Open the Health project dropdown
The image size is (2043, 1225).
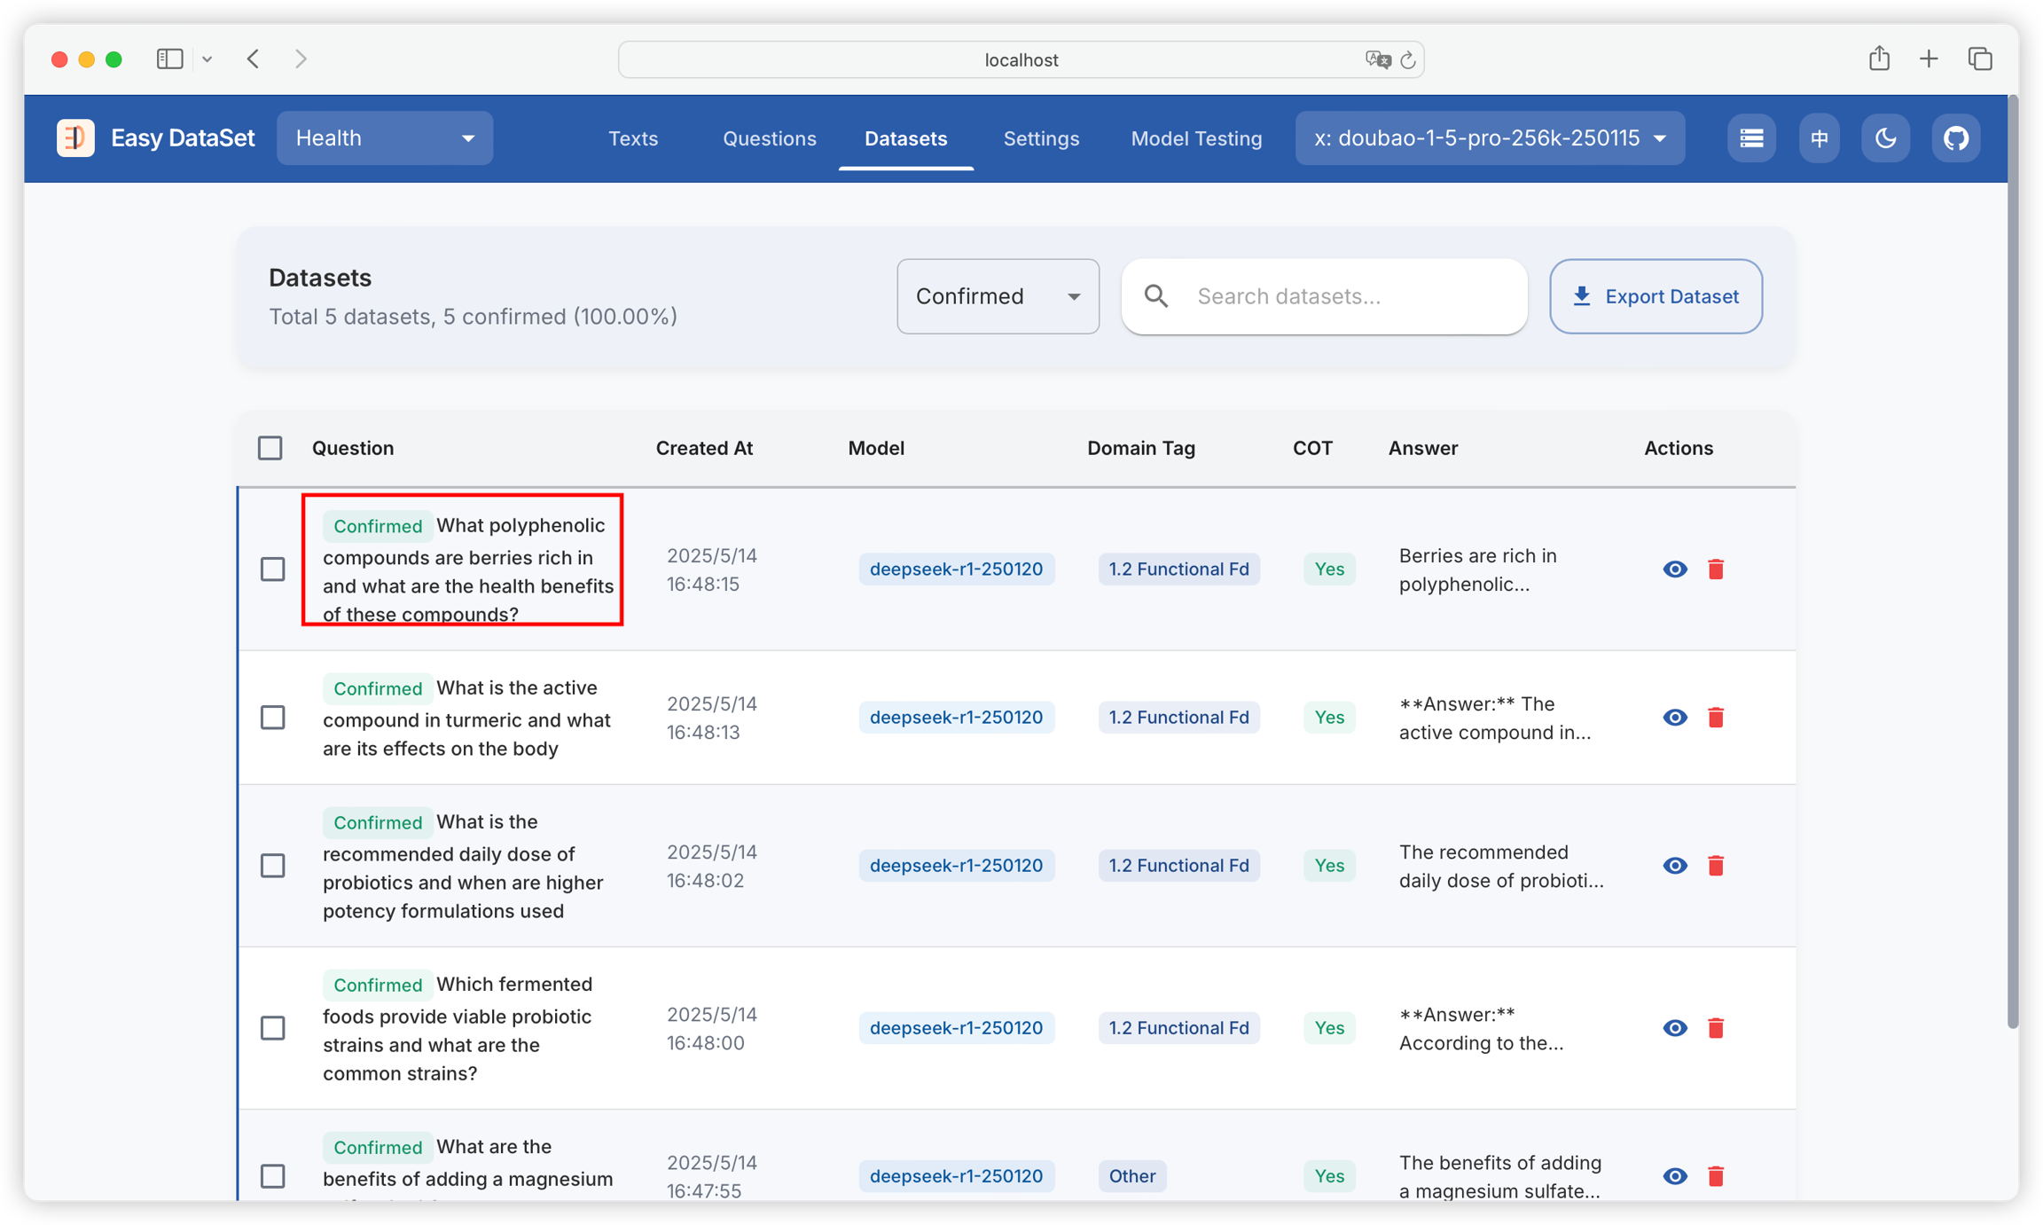tap(385, 138)
